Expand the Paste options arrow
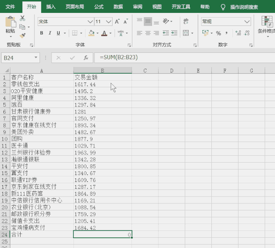Viewport: 275px width, 248px height. point(11,37)
